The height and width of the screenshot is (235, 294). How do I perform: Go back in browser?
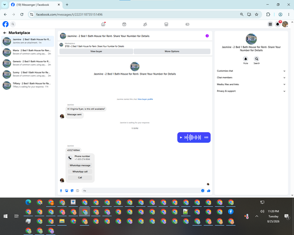[5, 15]
